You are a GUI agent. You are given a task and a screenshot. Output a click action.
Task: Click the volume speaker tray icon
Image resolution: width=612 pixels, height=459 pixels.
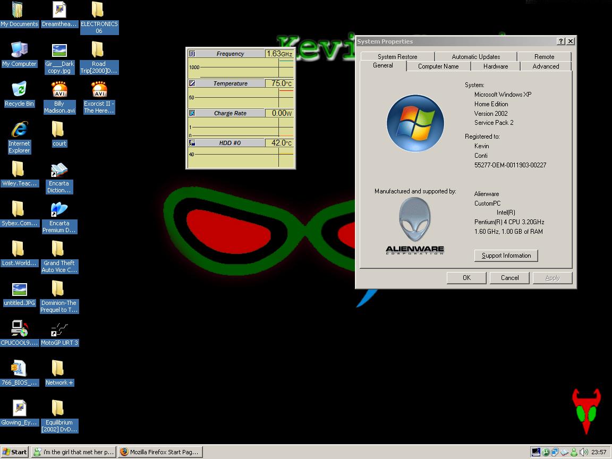click(584, 452)
